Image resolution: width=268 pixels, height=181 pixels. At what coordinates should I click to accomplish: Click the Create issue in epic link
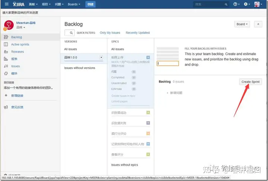[x=123, y=96]
